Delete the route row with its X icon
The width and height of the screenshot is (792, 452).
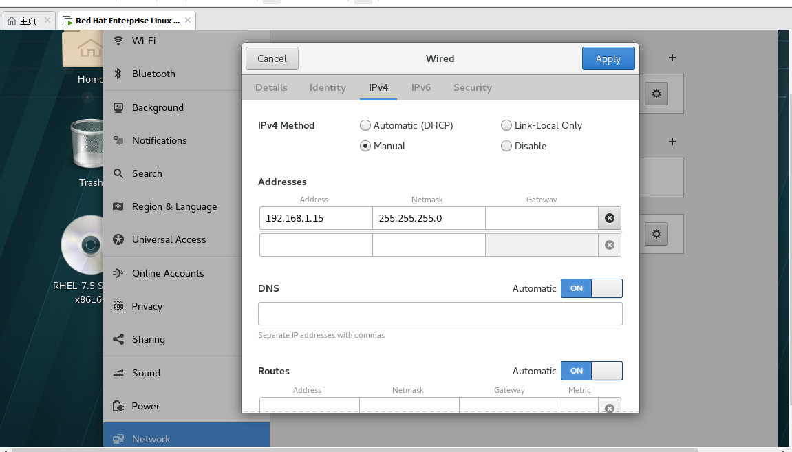click(x=610, y=407)
